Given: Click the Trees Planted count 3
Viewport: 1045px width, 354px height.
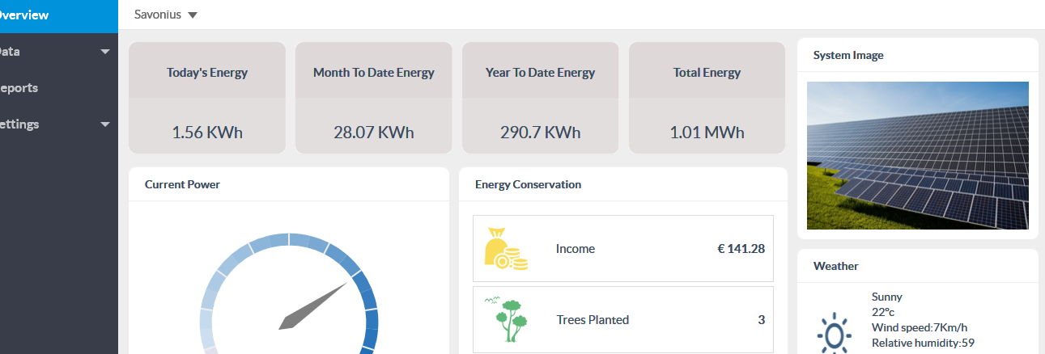Looking at the screenshot, I should (x=761, y=320).
